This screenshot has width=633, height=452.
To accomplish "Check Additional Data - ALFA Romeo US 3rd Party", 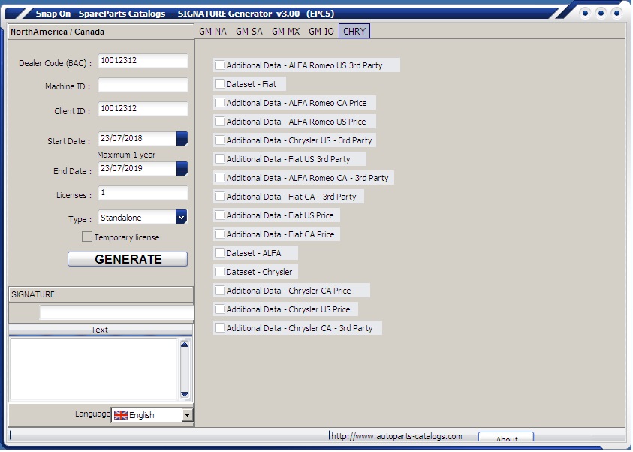I will [219, 65].
